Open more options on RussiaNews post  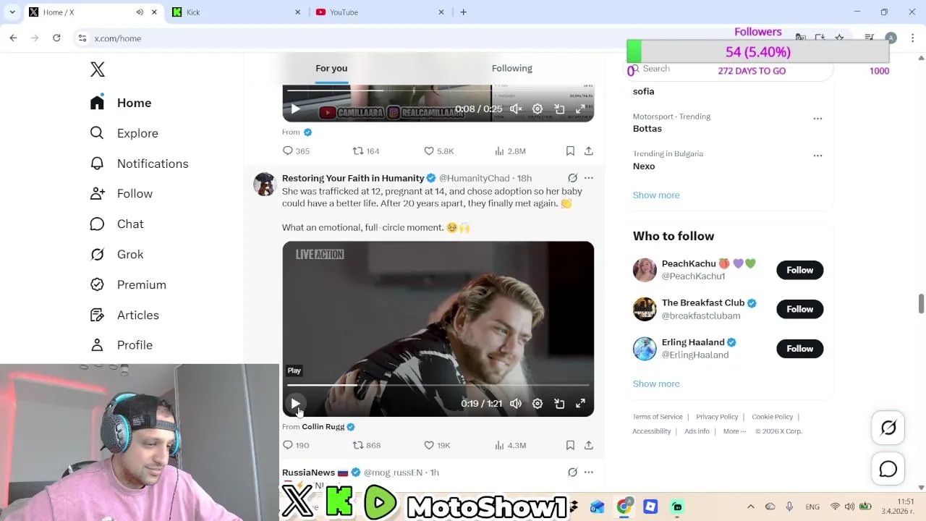(589, 473)
